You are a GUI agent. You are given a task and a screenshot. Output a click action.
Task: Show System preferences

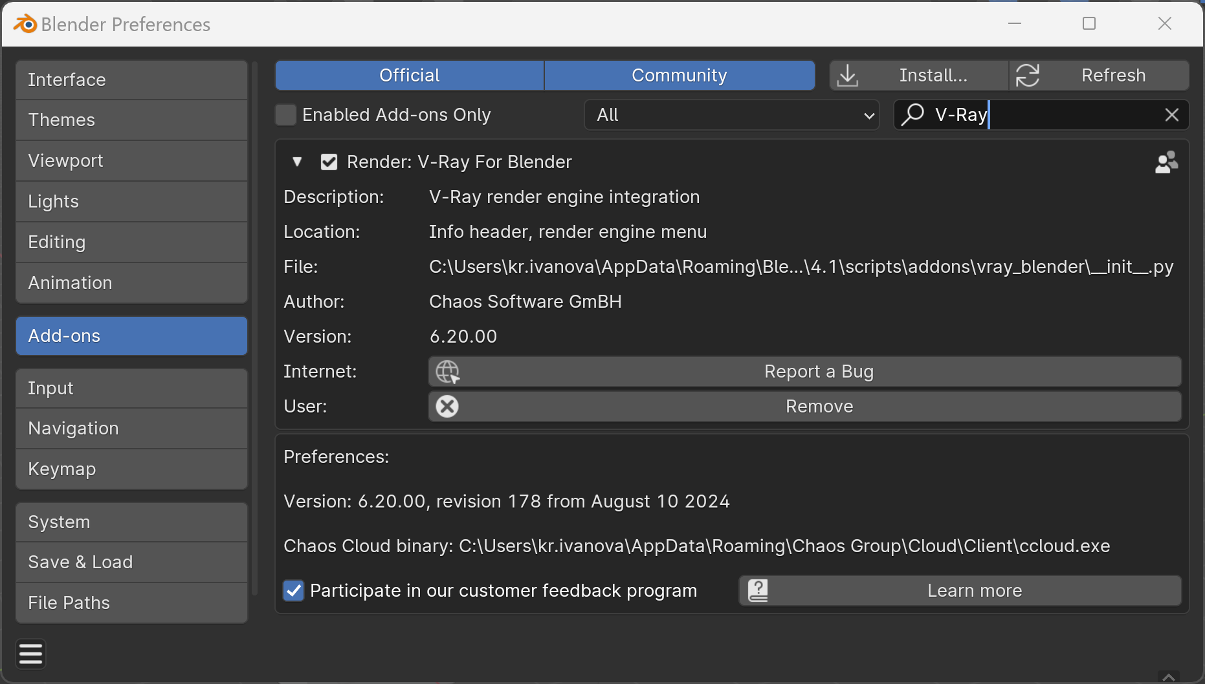[132, 522]
